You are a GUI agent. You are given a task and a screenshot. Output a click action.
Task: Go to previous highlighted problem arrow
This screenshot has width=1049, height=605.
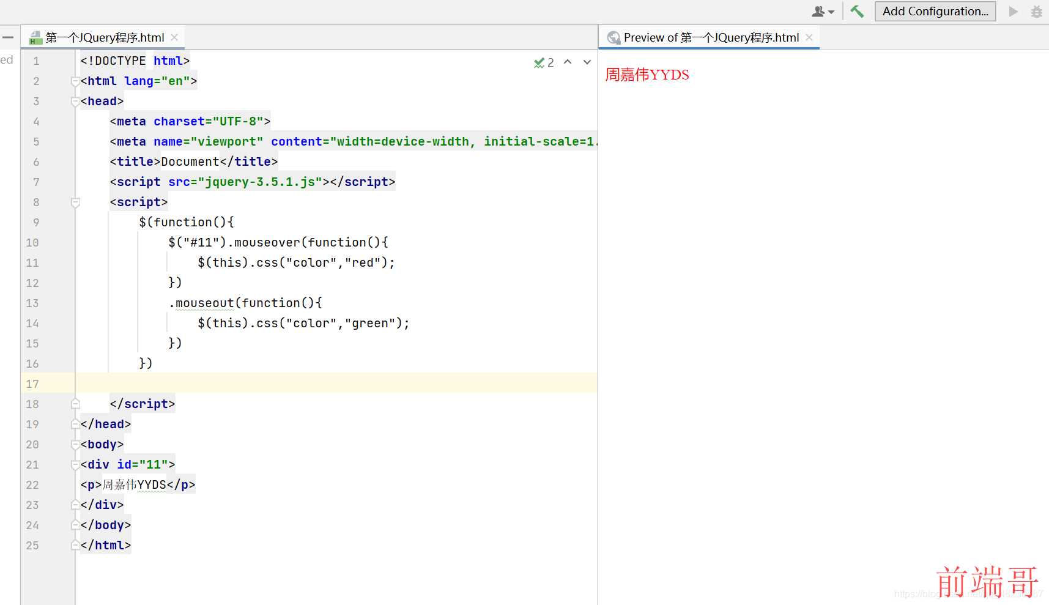[568, 62]
